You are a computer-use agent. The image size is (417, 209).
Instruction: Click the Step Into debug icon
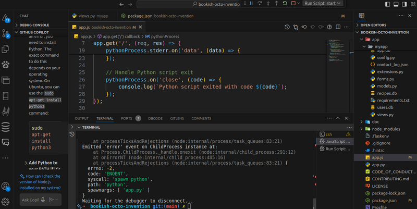tap(268, 4)
